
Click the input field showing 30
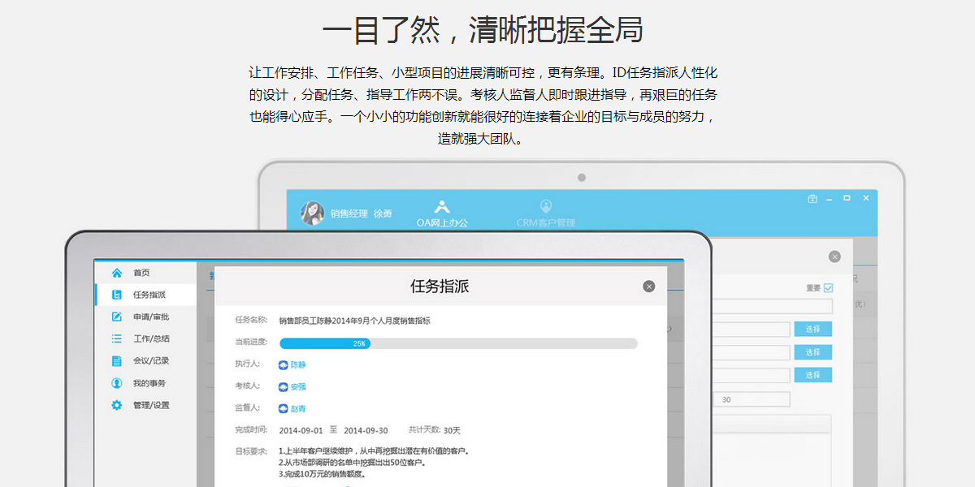(753, 399)
